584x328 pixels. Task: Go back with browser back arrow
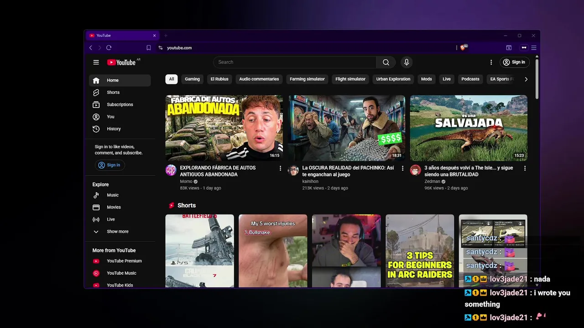tap(91, 48)
